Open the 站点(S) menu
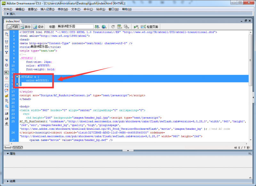The width and height of the screenshot is (256, 186). point(101,9)
